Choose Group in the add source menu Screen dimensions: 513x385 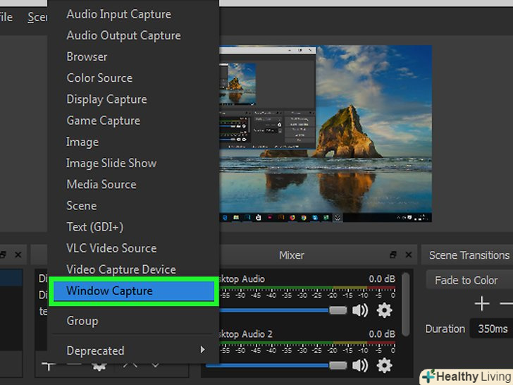click(82, 321)
